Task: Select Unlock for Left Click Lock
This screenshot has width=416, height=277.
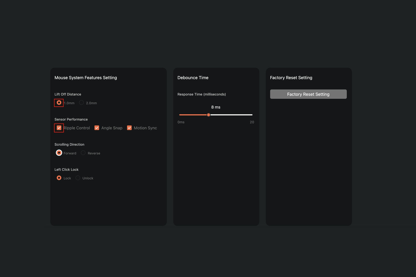Action: (x=77, y=178)
